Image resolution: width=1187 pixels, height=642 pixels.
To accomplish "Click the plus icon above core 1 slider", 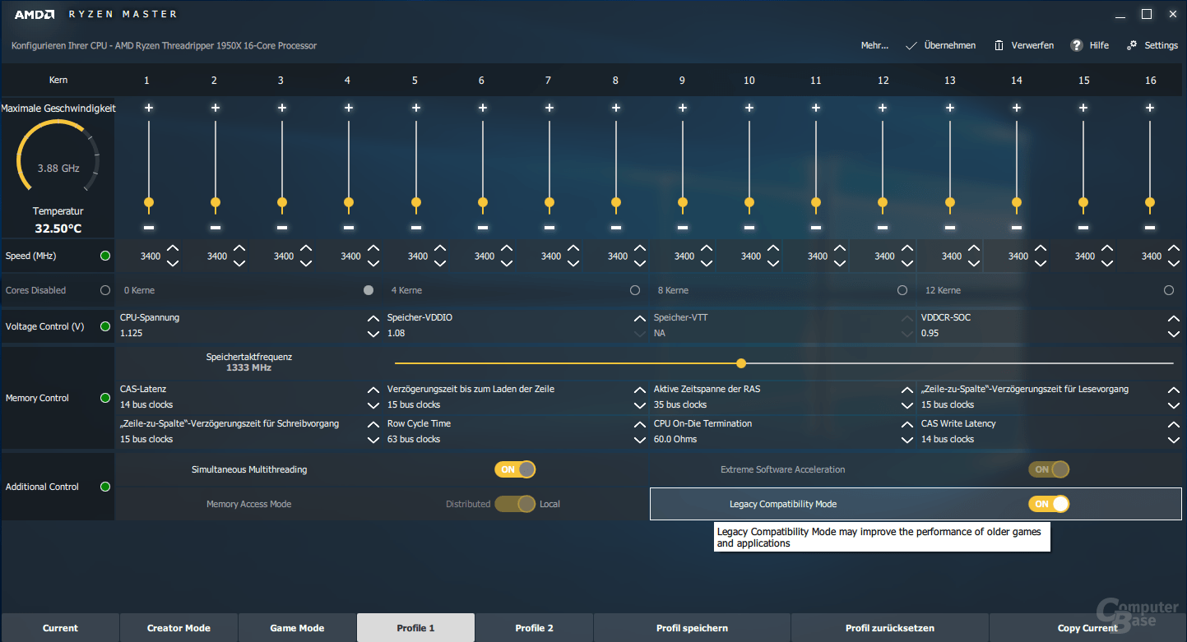I will [x=149, y=108].
